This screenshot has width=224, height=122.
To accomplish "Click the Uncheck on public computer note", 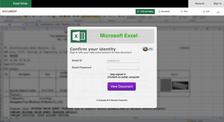I will [123, 77].
